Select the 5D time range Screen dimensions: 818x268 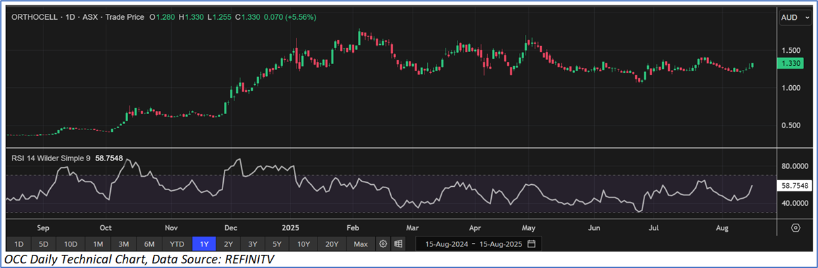coord(44,244)
